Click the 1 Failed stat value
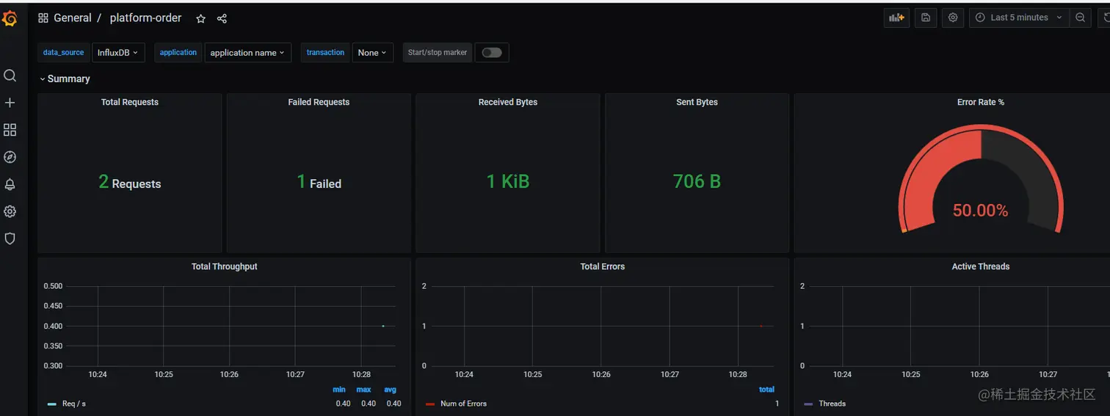Screen dimensions: 1110x416 coord(319,182)
